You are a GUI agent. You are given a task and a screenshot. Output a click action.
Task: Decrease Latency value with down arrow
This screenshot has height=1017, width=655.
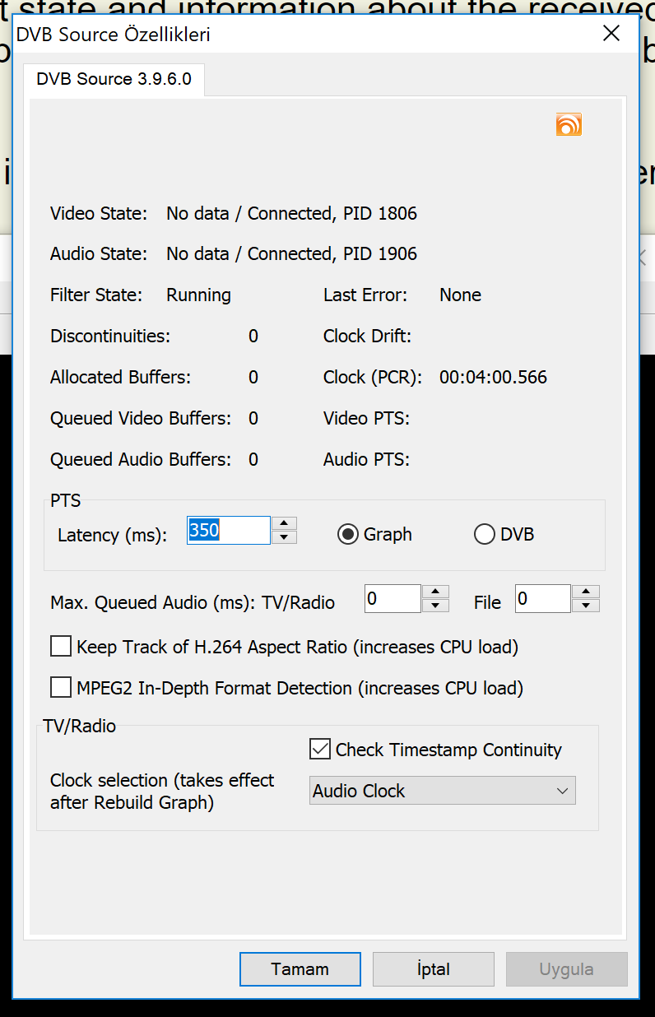pos(284,537)
